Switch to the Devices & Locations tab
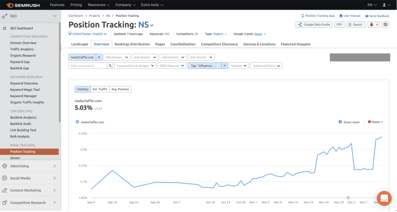 point(259,44)
